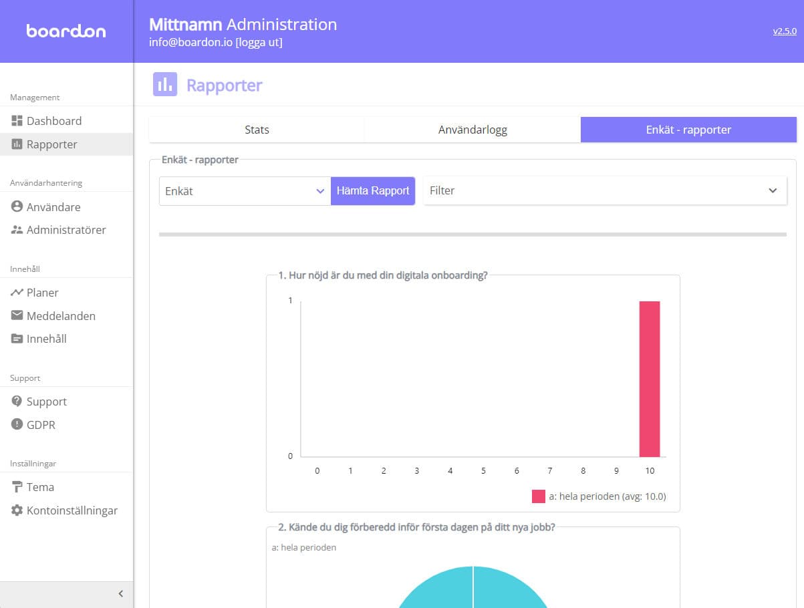Viewport: 804px width, 608px height.
Task: Click the Innehåll folder icon
Action: (x=17, y=339)
